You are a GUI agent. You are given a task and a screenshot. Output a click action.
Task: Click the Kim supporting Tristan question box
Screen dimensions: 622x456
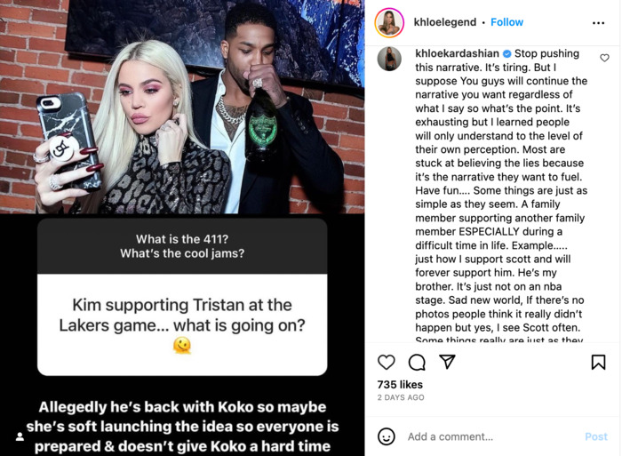[182, 297]
